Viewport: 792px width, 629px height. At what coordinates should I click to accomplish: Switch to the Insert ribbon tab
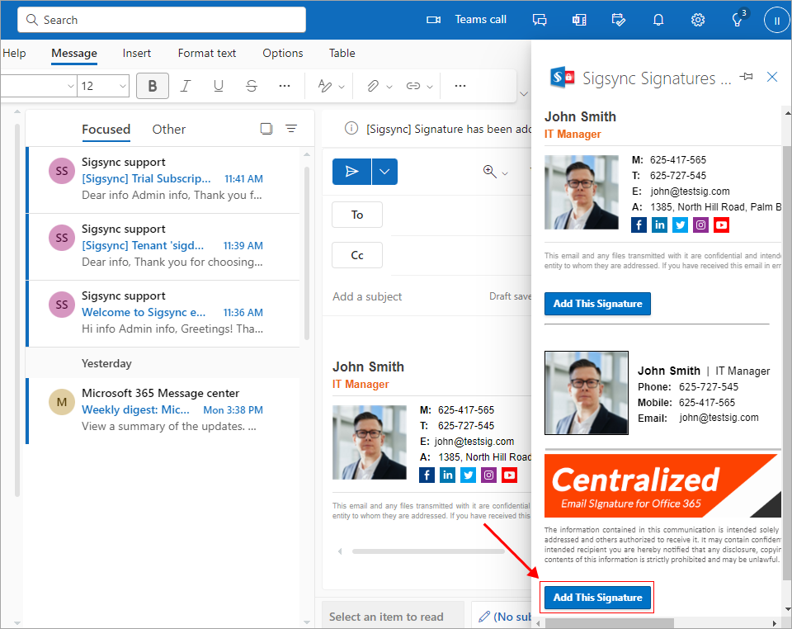pos(137,53)
